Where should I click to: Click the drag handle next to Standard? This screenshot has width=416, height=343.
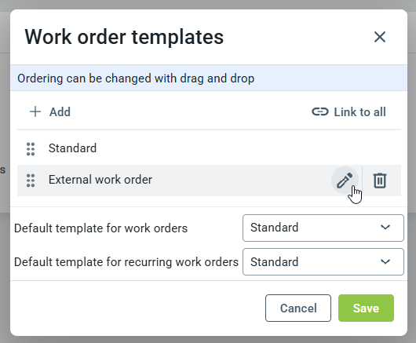click(31, 149)
